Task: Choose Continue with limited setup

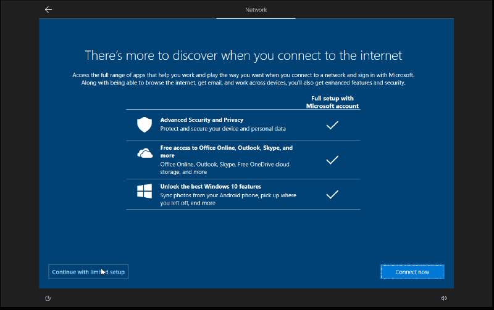Action: pos(88,272)
